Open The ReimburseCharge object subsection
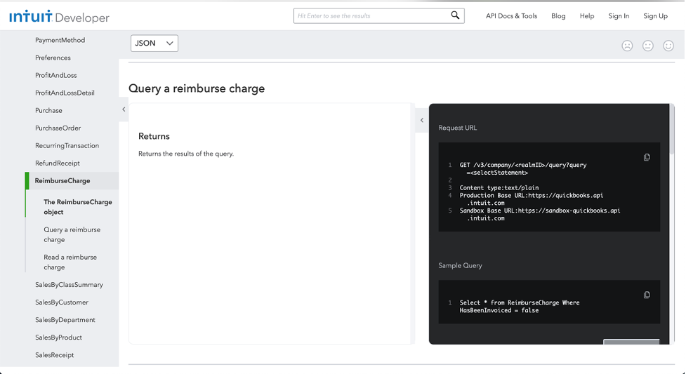686x374 pixels. pos(77,207)
